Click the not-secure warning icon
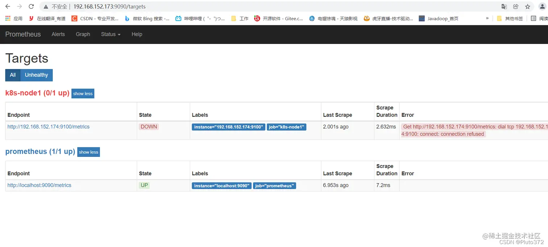 (46, 7)
